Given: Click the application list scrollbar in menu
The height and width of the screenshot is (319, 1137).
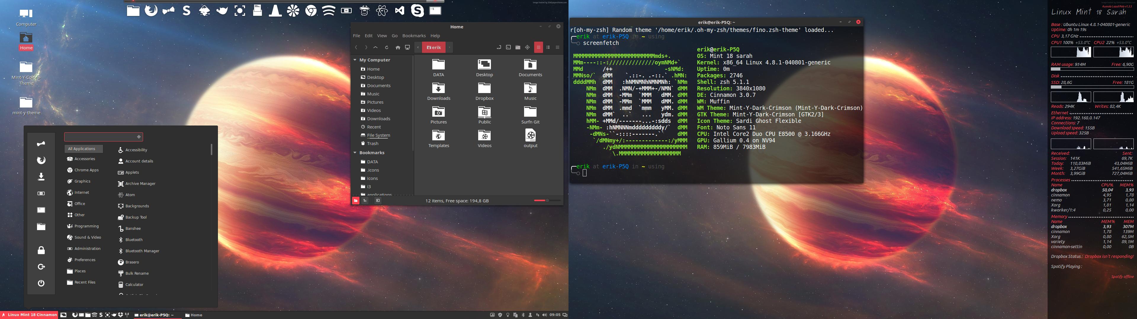Looking at the screenshot, I should point(211,149).
